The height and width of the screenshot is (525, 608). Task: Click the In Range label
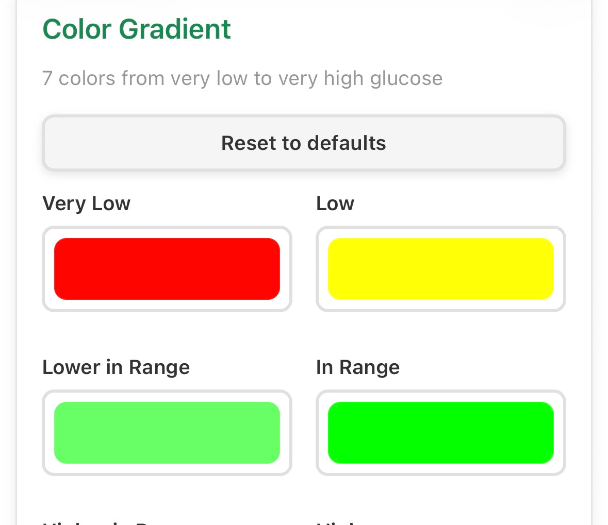pos(357,367)
